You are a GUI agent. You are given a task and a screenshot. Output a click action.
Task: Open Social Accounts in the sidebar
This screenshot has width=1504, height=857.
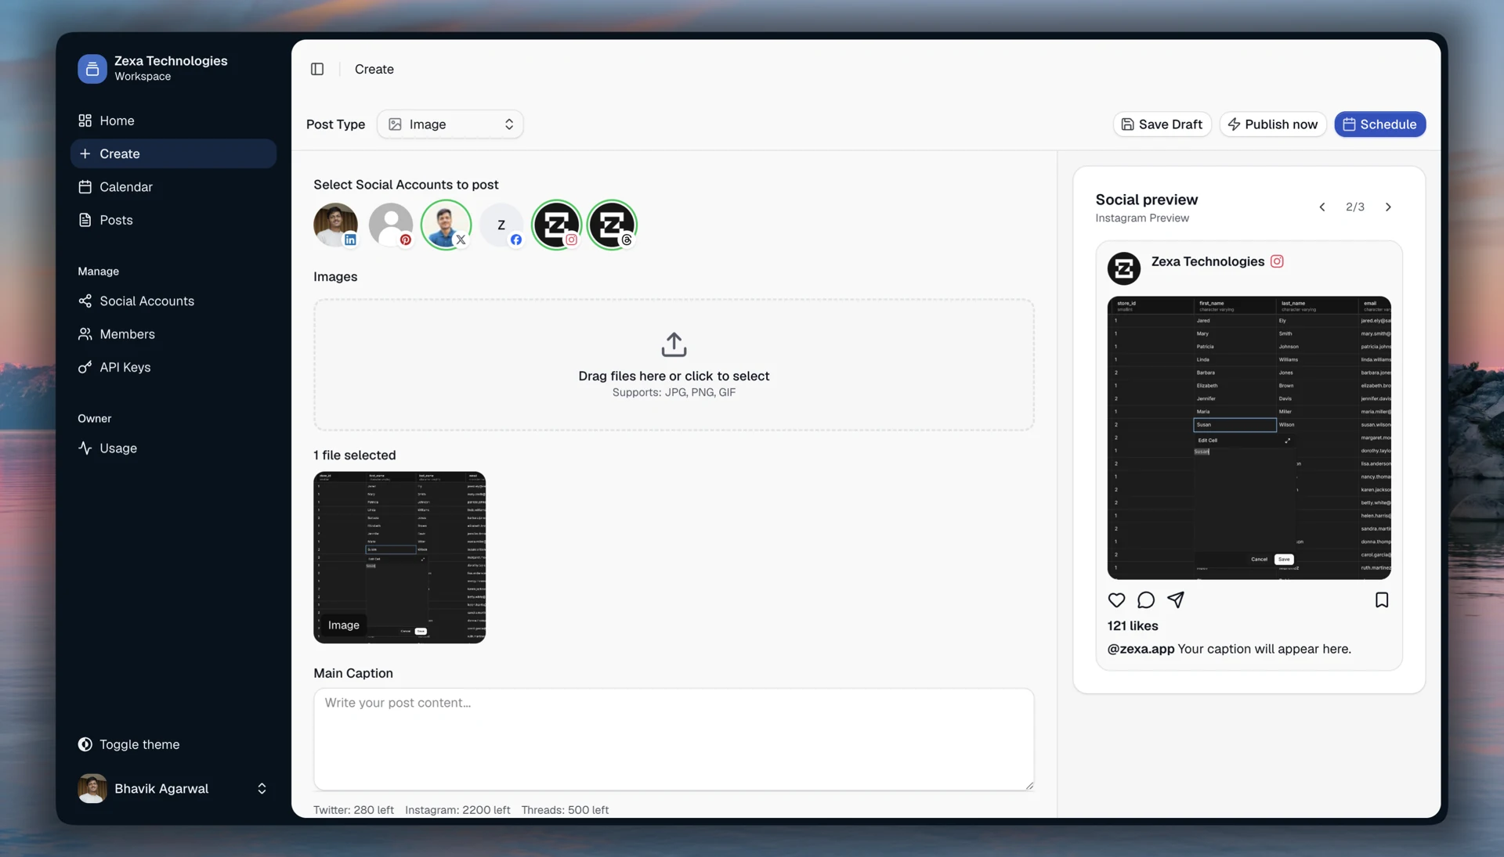pyautogui.click(x=173, y=301)
